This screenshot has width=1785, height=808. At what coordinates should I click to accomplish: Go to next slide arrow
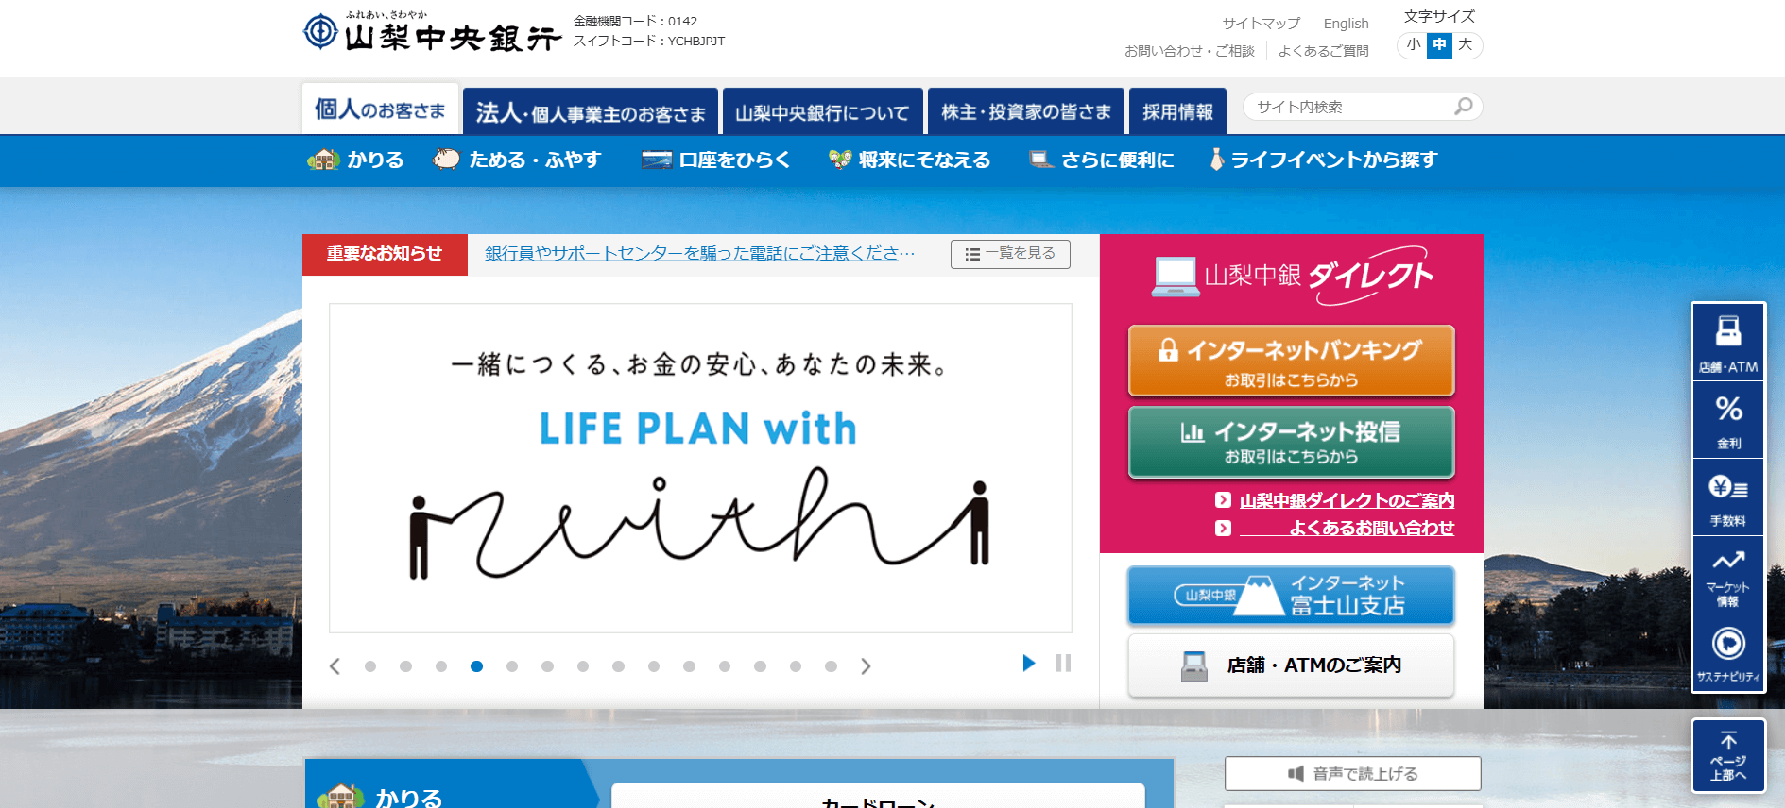[866, 666]
